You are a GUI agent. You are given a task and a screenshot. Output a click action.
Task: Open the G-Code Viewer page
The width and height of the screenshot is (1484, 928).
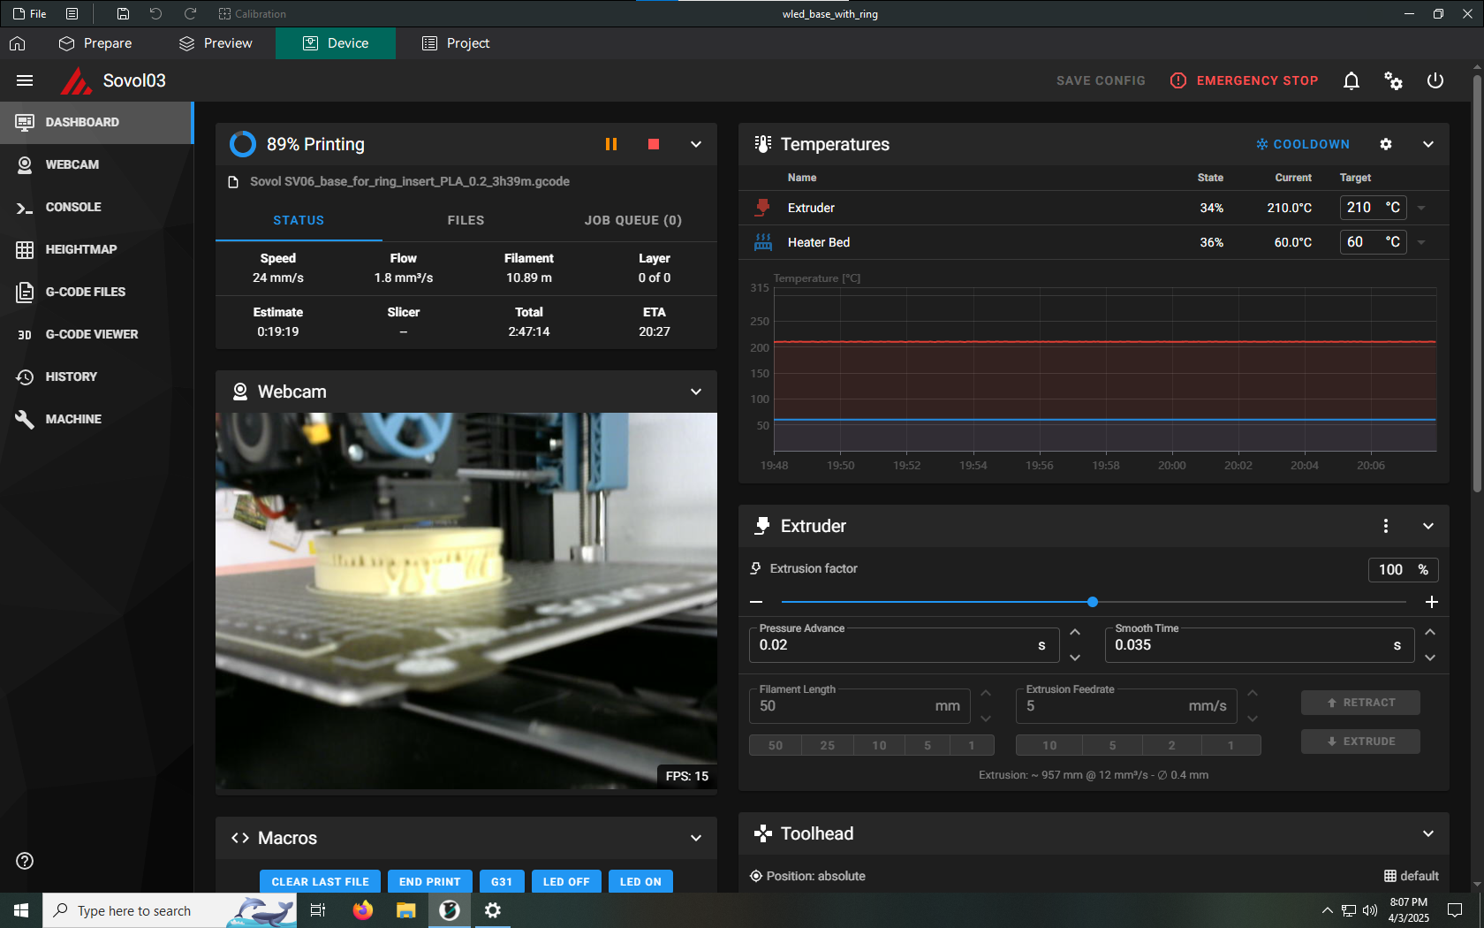[x=91, y=334]
